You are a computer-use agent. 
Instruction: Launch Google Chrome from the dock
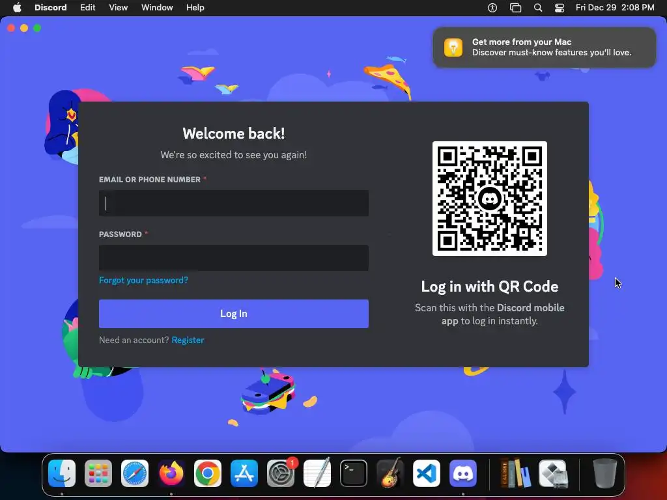208,473
